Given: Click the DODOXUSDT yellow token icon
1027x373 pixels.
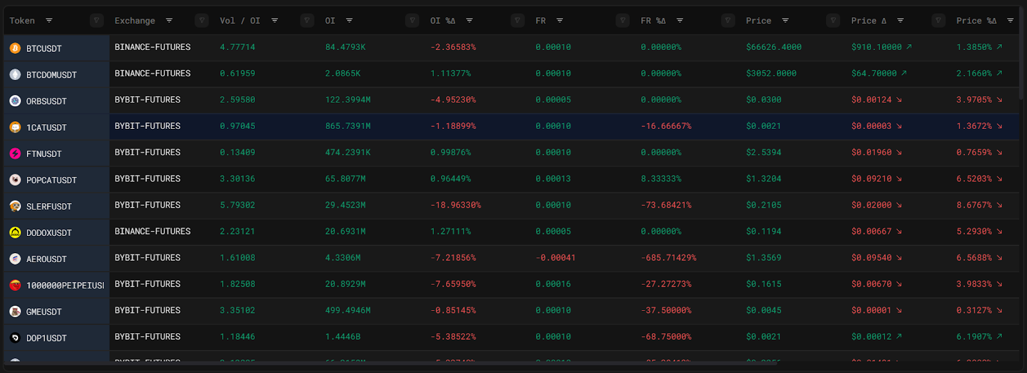Looking at the screenshot, I should [x=15, y=232].
